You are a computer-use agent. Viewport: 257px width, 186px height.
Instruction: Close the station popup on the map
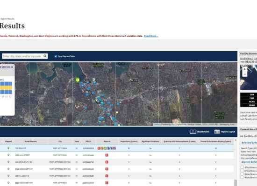click(x=12, y=67)
